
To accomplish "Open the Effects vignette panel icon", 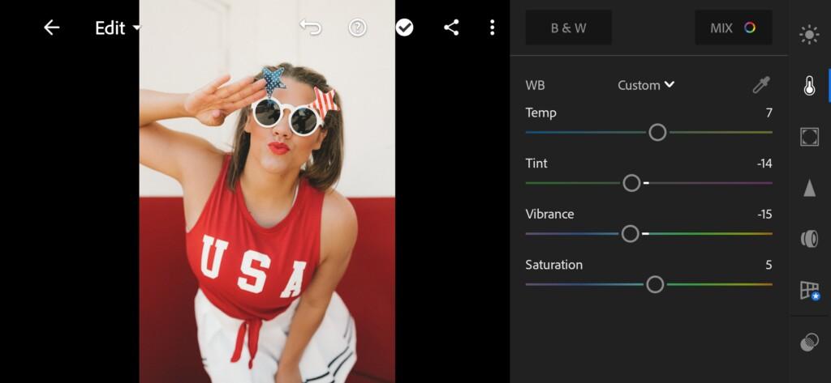I will point(809,137).
